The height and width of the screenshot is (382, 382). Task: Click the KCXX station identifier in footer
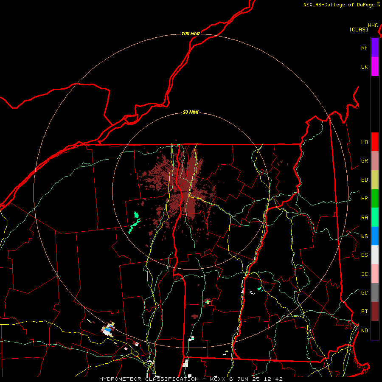218,379
